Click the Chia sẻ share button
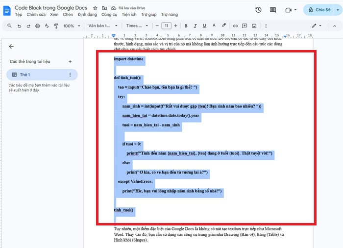This screenshot has height=248, width=343. [x=319, y=10]
